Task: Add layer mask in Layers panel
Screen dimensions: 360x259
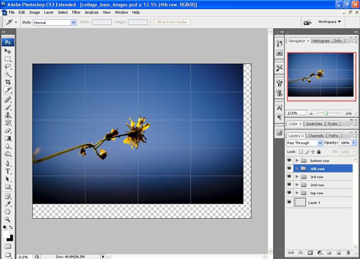Action: click(310, 253)
